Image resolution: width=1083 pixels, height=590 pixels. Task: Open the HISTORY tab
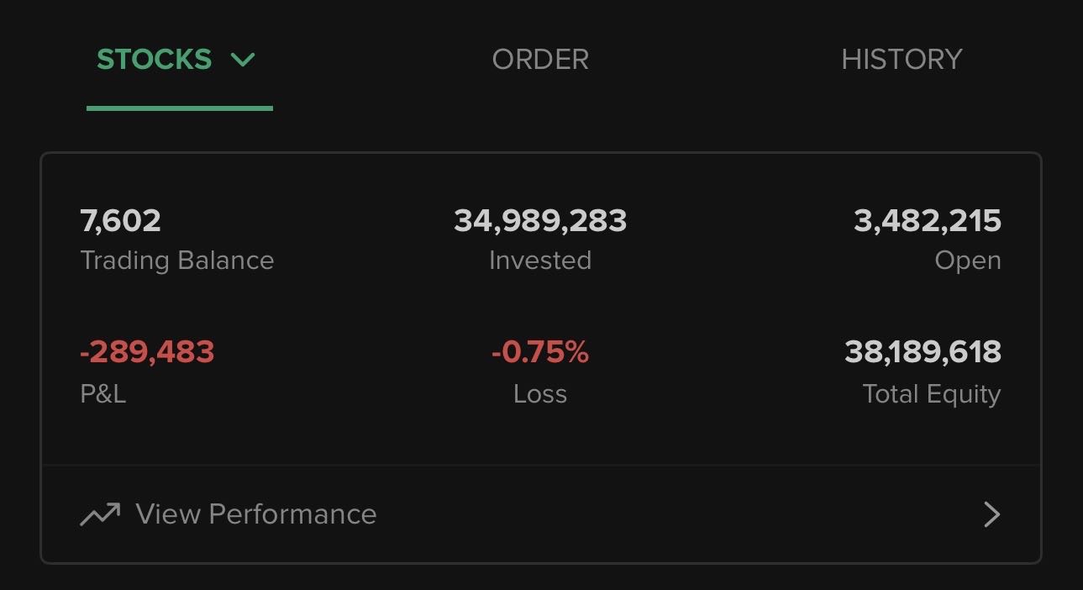[x=902, y=60]
